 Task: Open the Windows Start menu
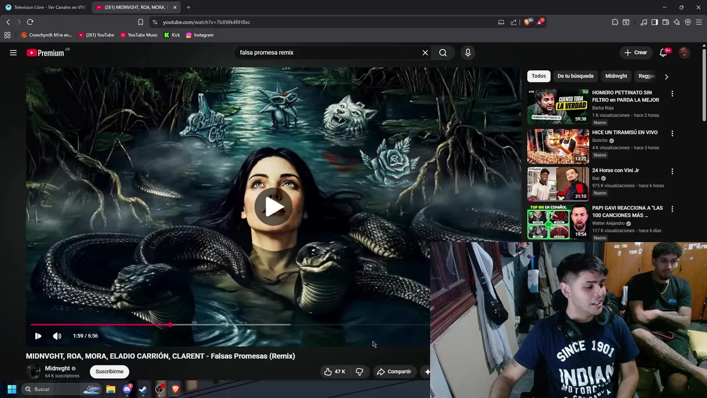12,389
